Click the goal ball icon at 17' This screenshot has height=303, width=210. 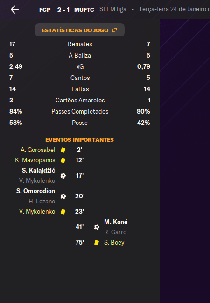(63, 176)
